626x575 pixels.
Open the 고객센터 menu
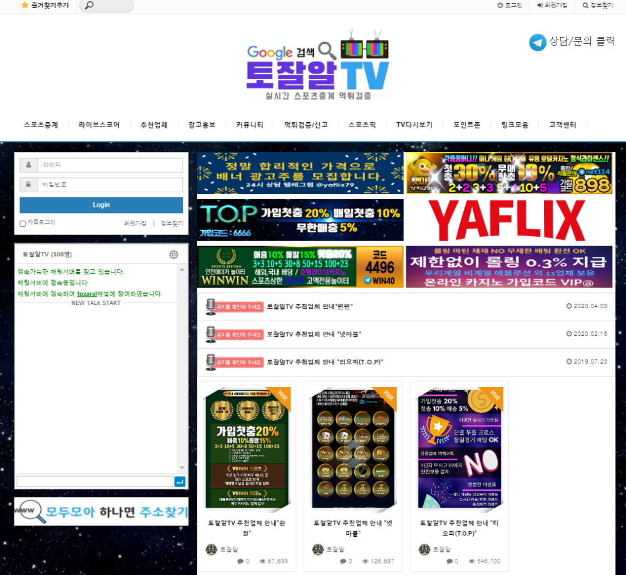pos(563,125)
